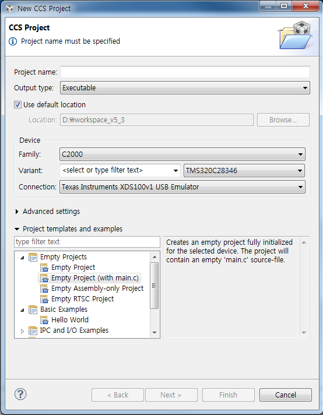323x415 pixels.
Task: Select Hello World example
Action: pyautogui.click(x=70, y=320)
